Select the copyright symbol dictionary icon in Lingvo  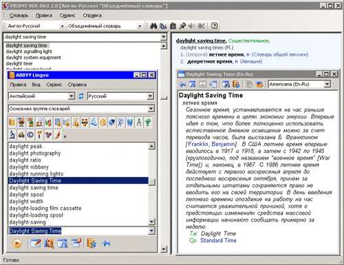[x=30, y=135]
